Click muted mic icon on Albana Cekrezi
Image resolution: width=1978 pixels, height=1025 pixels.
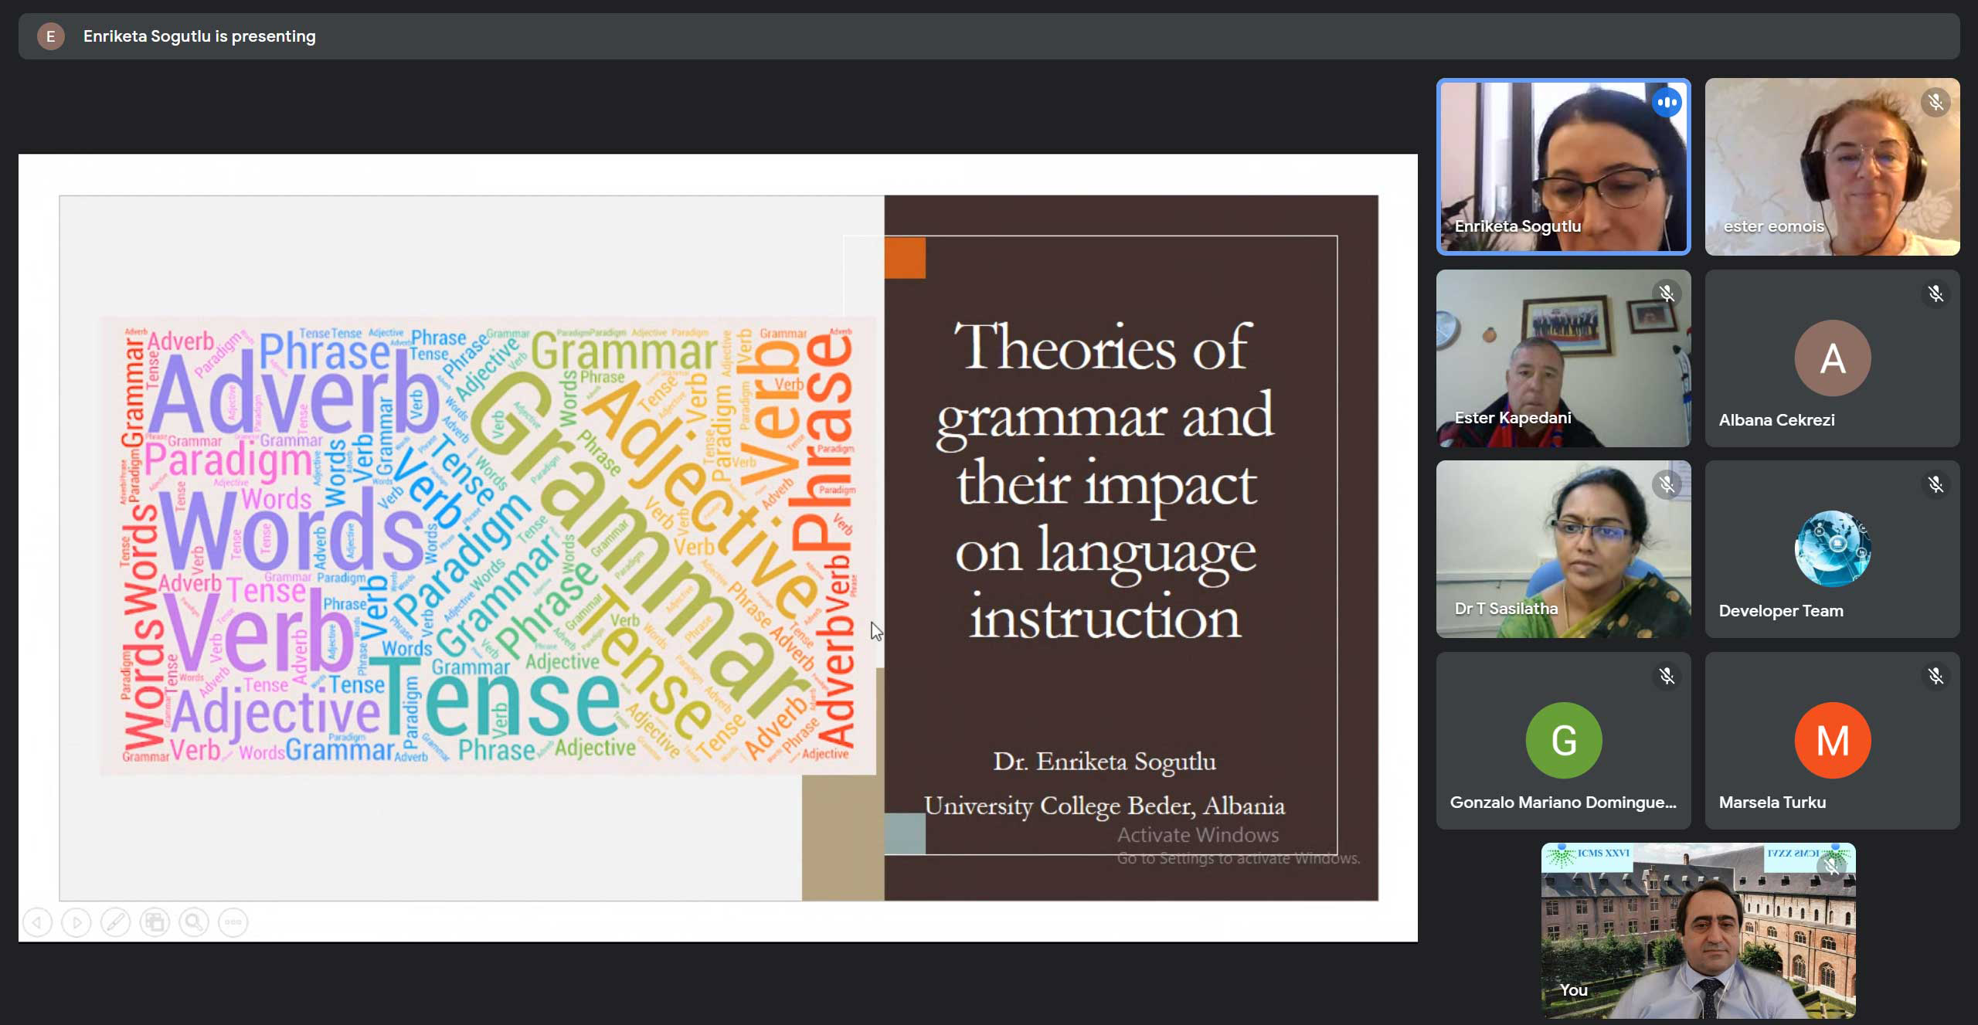[1935, 294]
